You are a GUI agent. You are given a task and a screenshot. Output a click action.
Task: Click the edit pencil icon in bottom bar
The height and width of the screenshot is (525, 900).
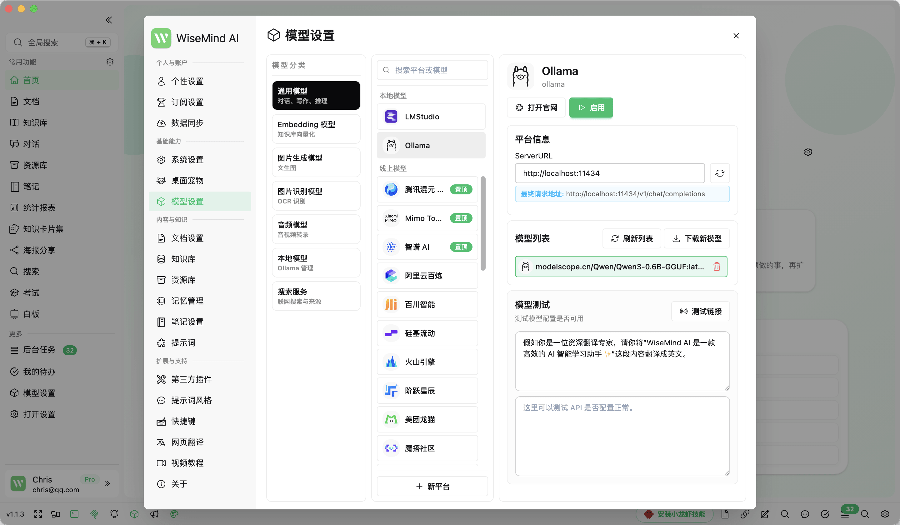[x=765, y=514]
